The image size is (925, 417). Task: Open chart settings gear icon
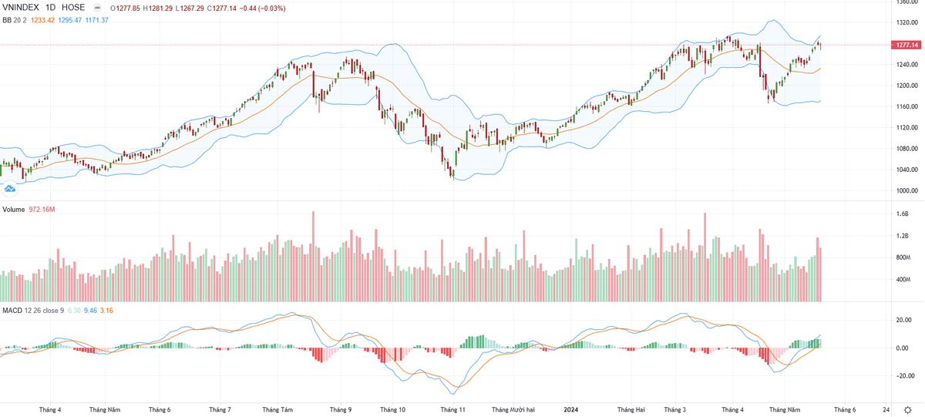click(907, 409)
